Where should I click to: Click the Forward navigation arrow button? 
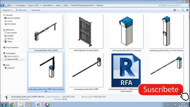click(6, 5)
